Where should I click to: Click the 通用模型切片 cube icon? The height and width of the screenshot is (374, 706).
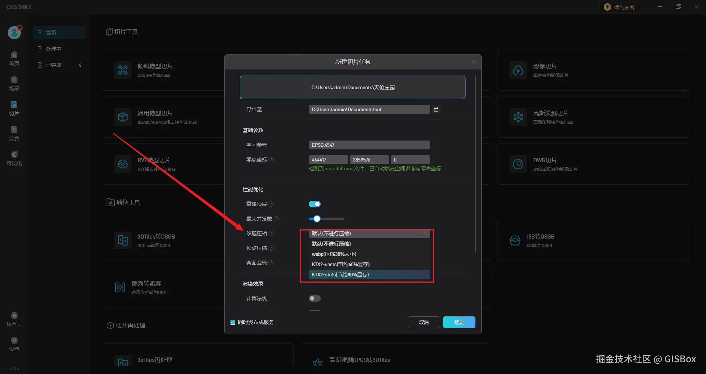123,117
